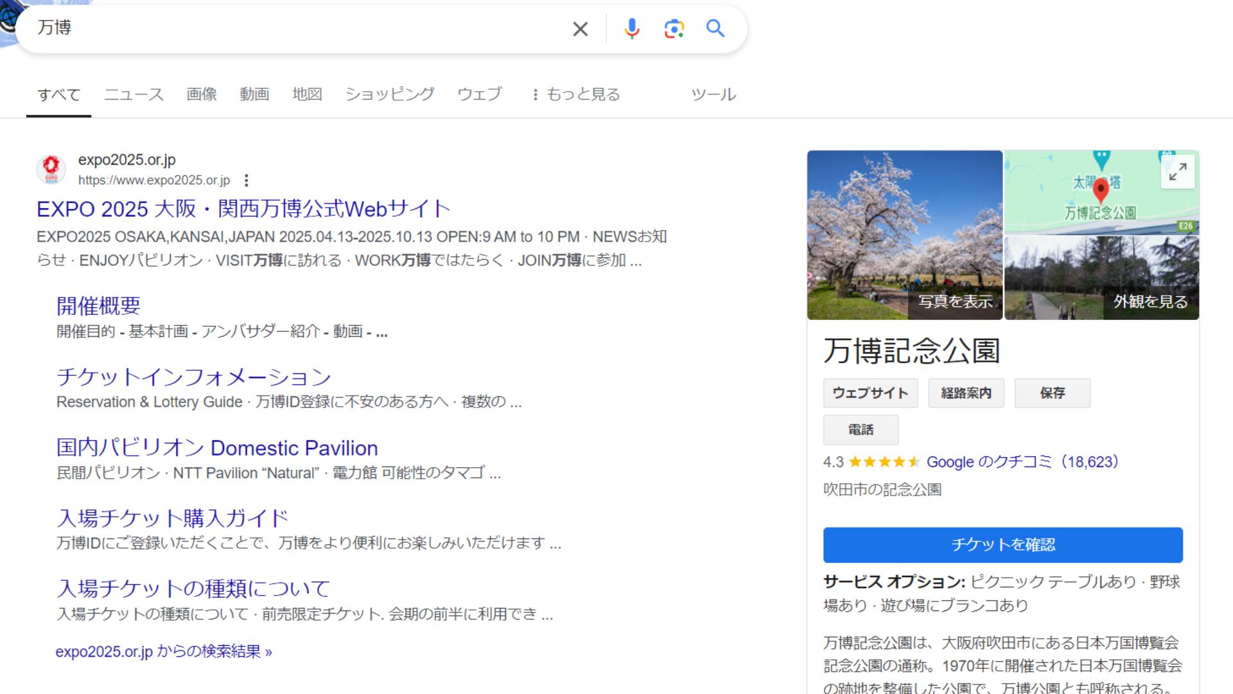Expand the もっと見る menu
Screen dimensions: 1233x694
coord(576,94)
